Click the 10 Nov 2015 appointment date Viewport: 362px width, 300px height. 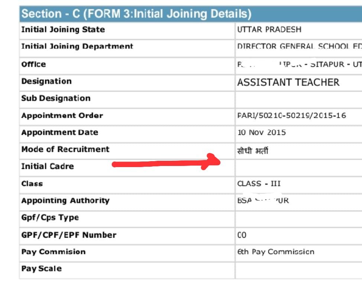(262, 132)
